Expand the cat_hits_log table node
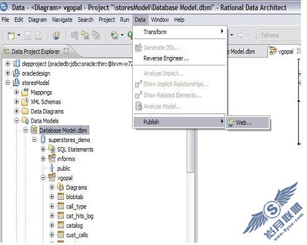 point(52,216)
